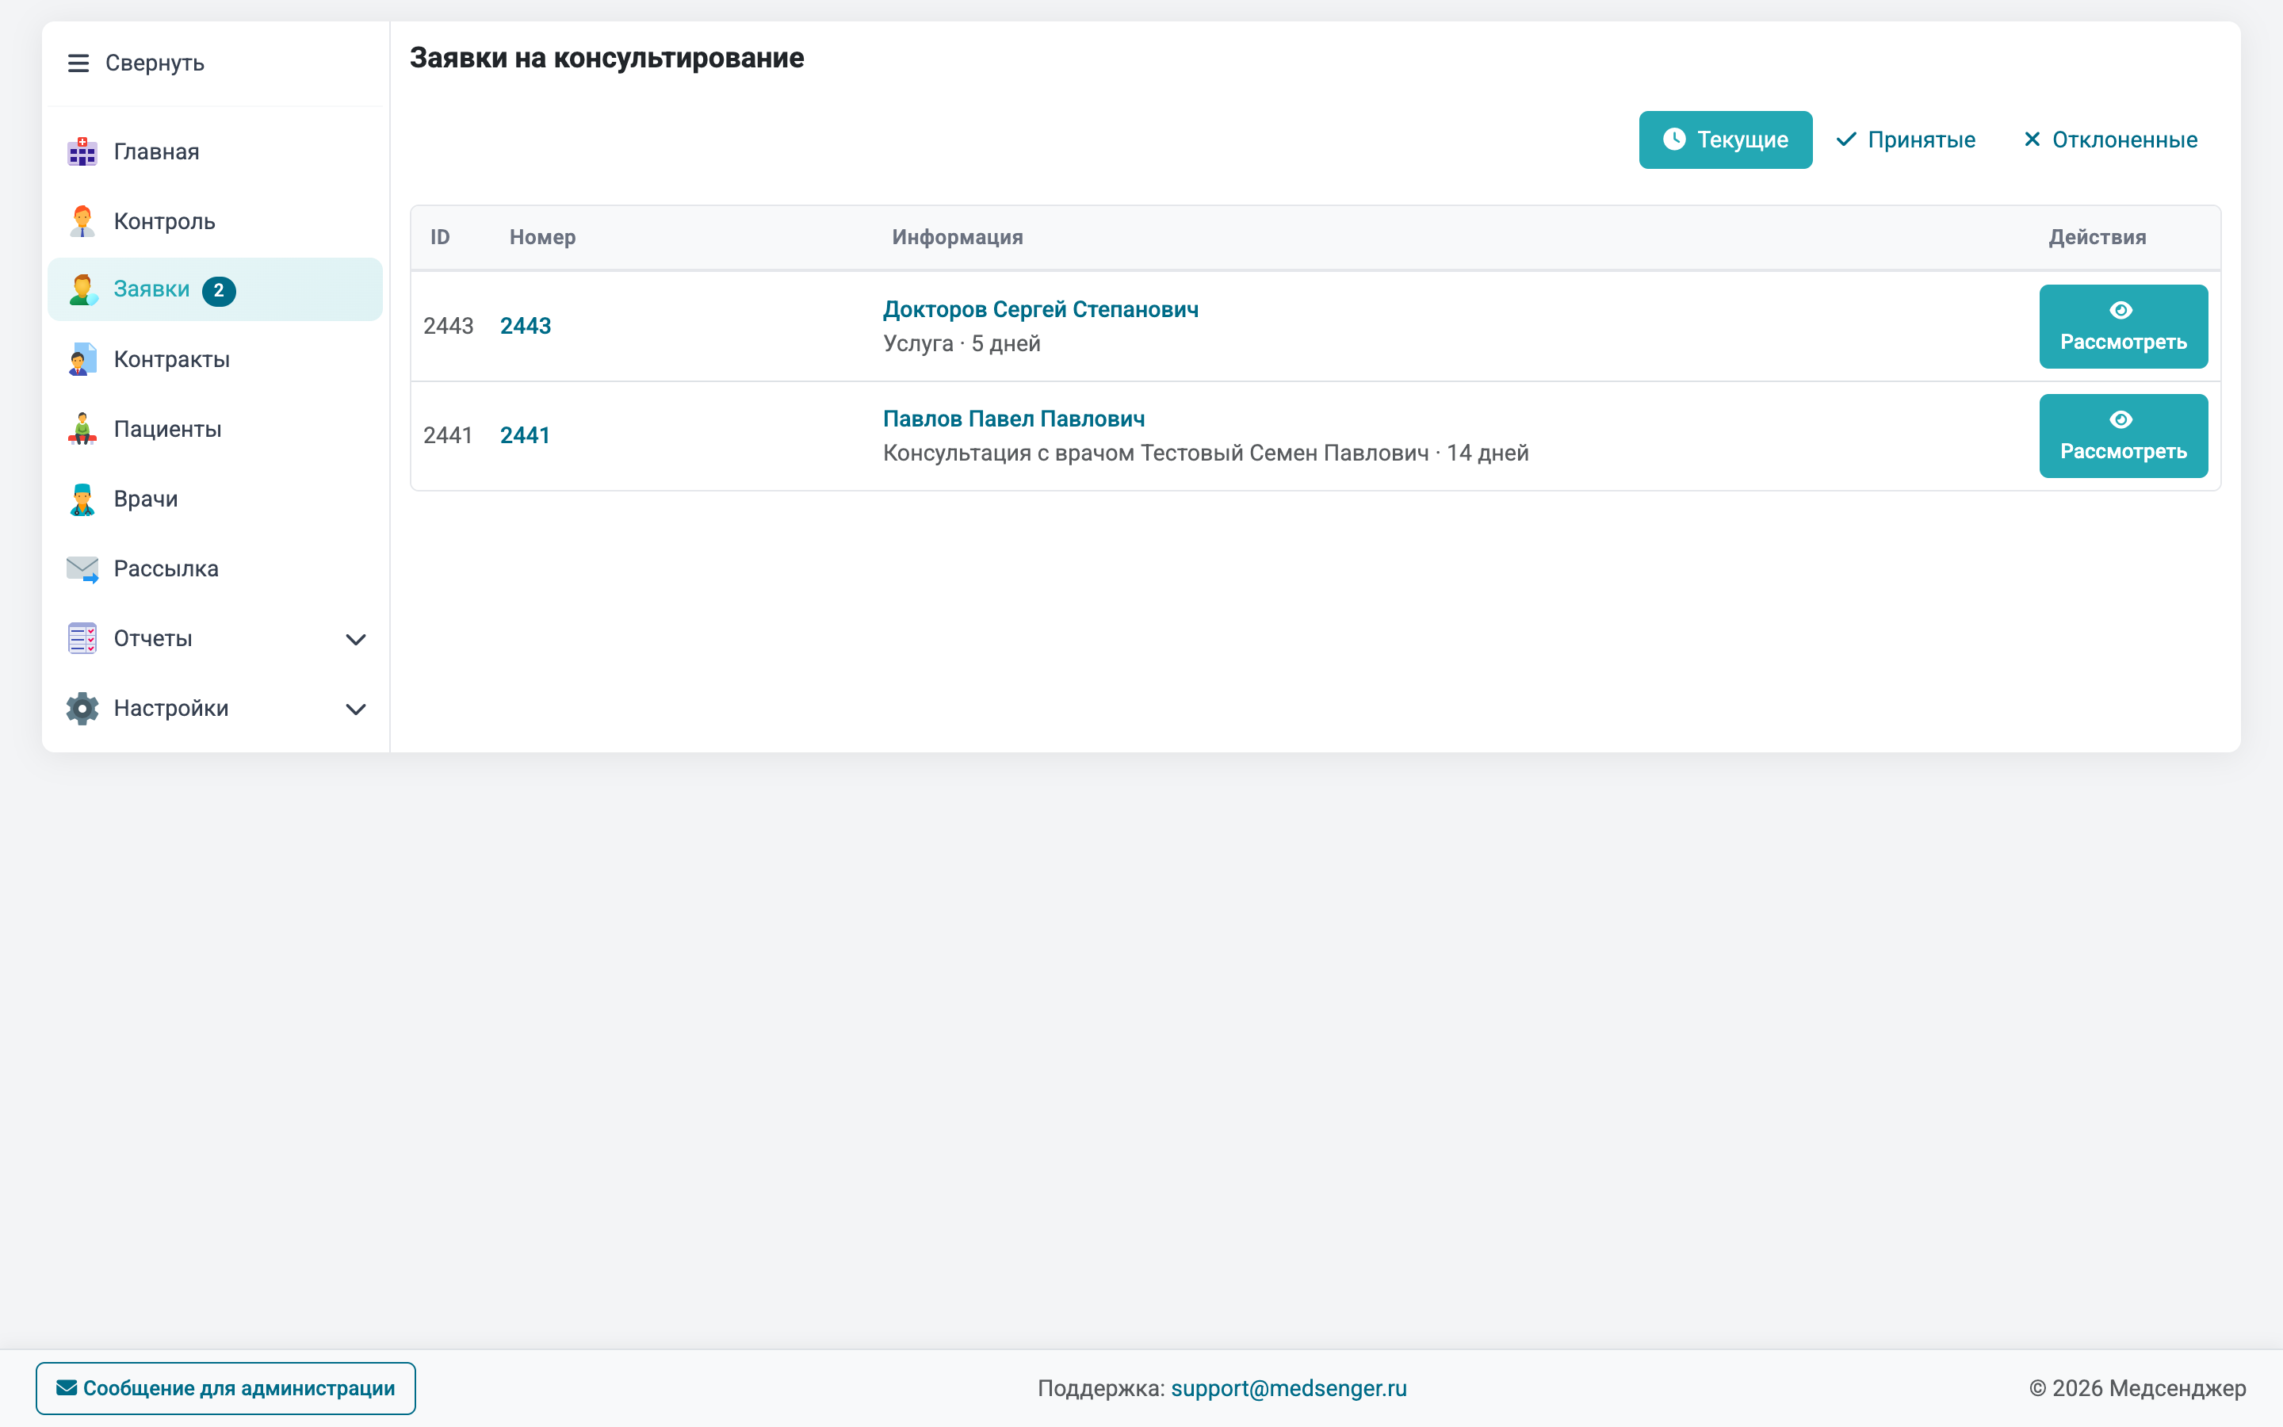Click the Номер column header

[x=542, y=237]
